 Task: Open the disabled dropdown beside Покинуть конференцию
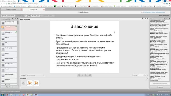click(20, 16)
